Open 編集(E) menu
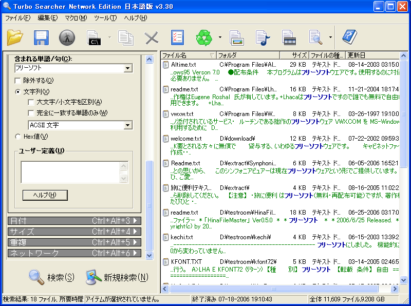The image size is (411, 306). tap(47, 18)
